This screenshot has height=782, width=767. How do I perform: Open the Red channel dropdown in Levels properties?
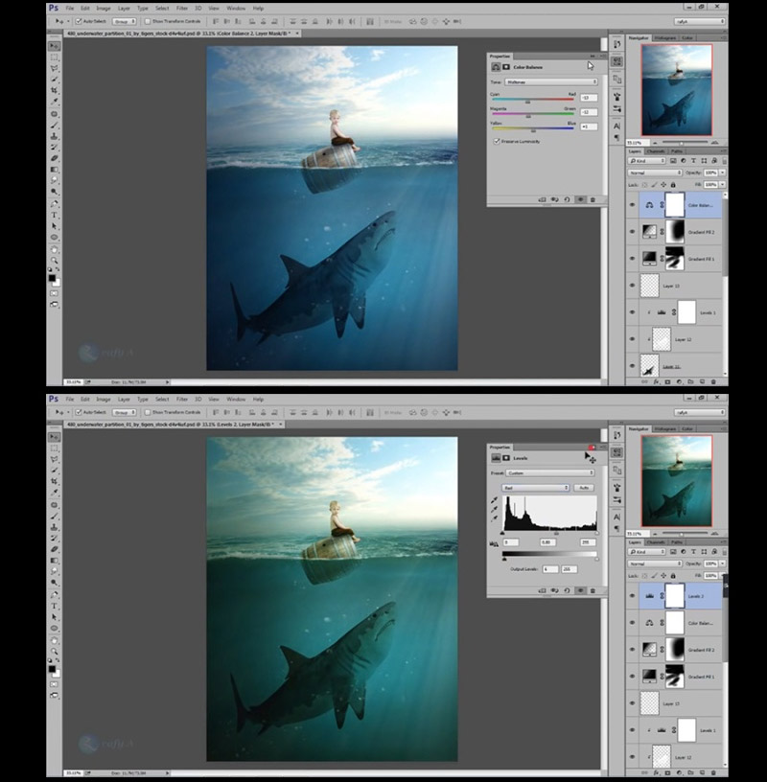tap(535, 488)
